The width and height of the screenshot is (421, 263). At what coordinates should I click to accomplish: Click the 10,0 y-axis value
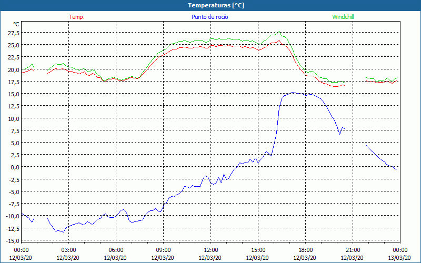click(14, 119)
